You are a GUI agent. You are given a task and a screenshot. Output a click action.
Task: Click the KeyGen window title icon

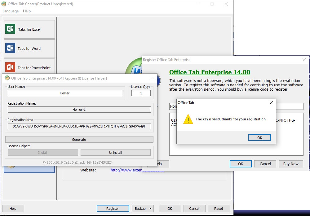[x=7, y=78]
